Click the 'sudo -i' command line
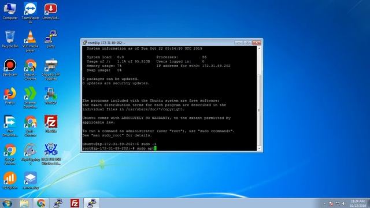 tap(120, 144)
